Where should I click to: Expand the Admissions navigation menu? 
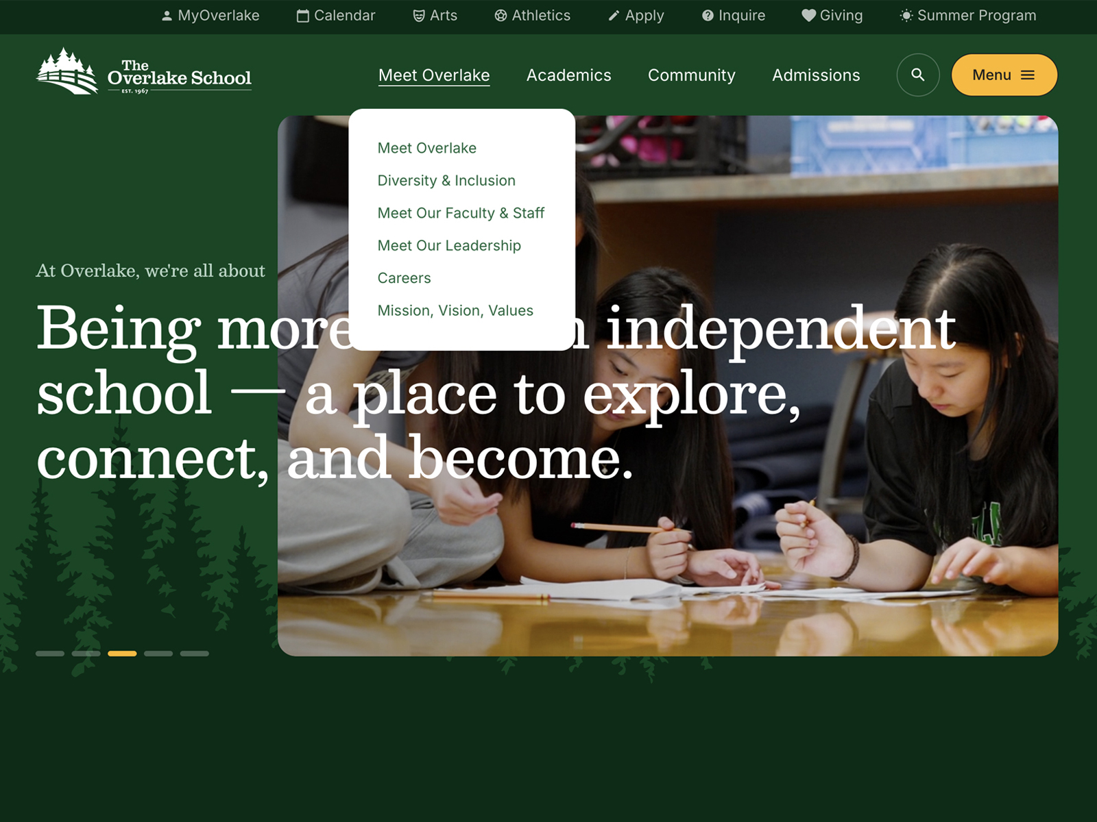pyautogui.click(x=815, y=75)
